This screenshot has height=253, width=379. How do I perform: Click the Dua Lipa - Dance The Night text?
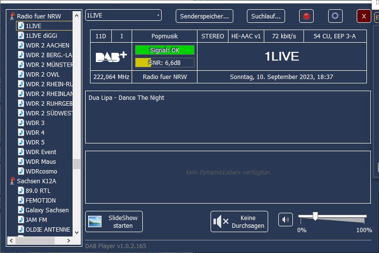point(126,98)
